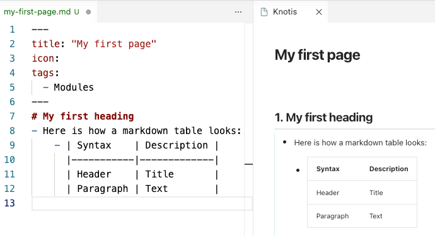Click the Knotis tab file icon
Viewport: 435px width, 236px height.
(264, 12)
